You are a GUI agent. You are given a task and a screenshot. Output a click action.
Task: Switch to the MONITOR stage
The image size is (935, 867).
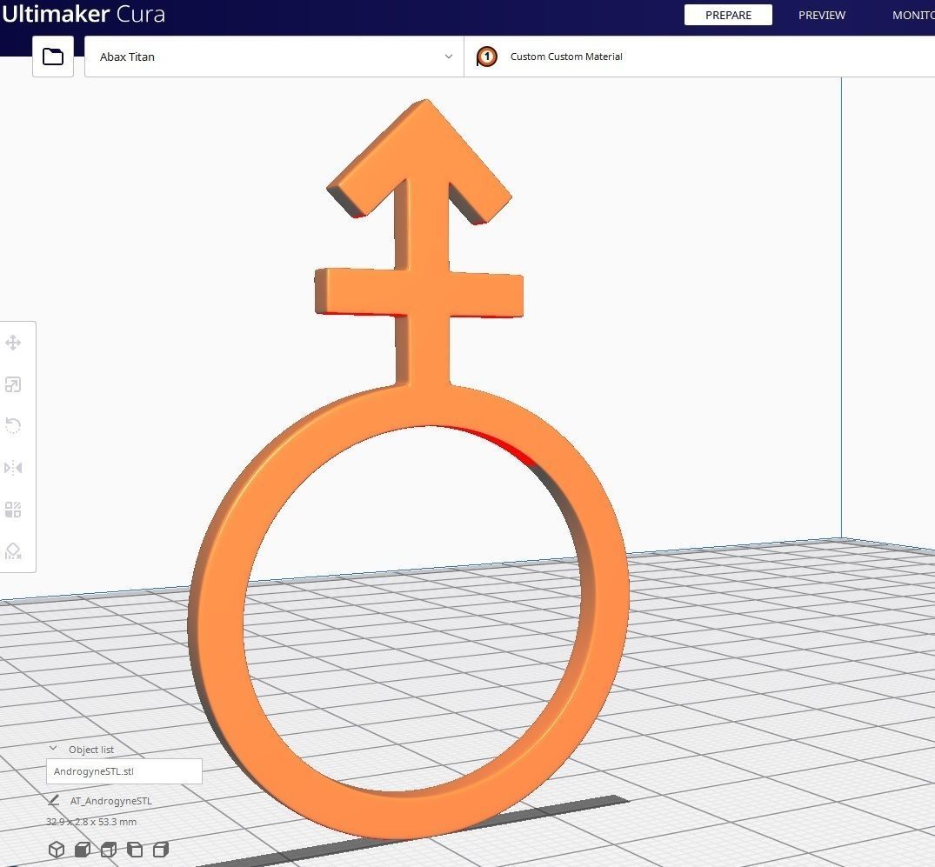(x=913, y=15)
